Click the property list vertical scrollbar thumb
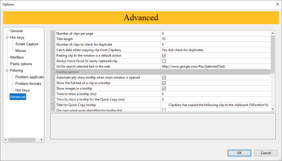The height and width of the screenshot is (161, 282). [273, 54]
